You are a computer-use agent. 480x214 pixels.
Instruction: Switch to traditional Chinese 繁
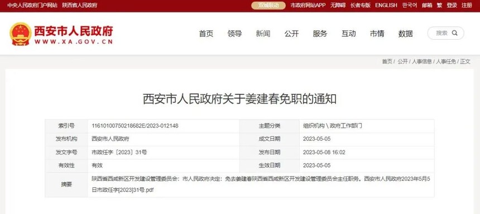(x=439, y=6)
